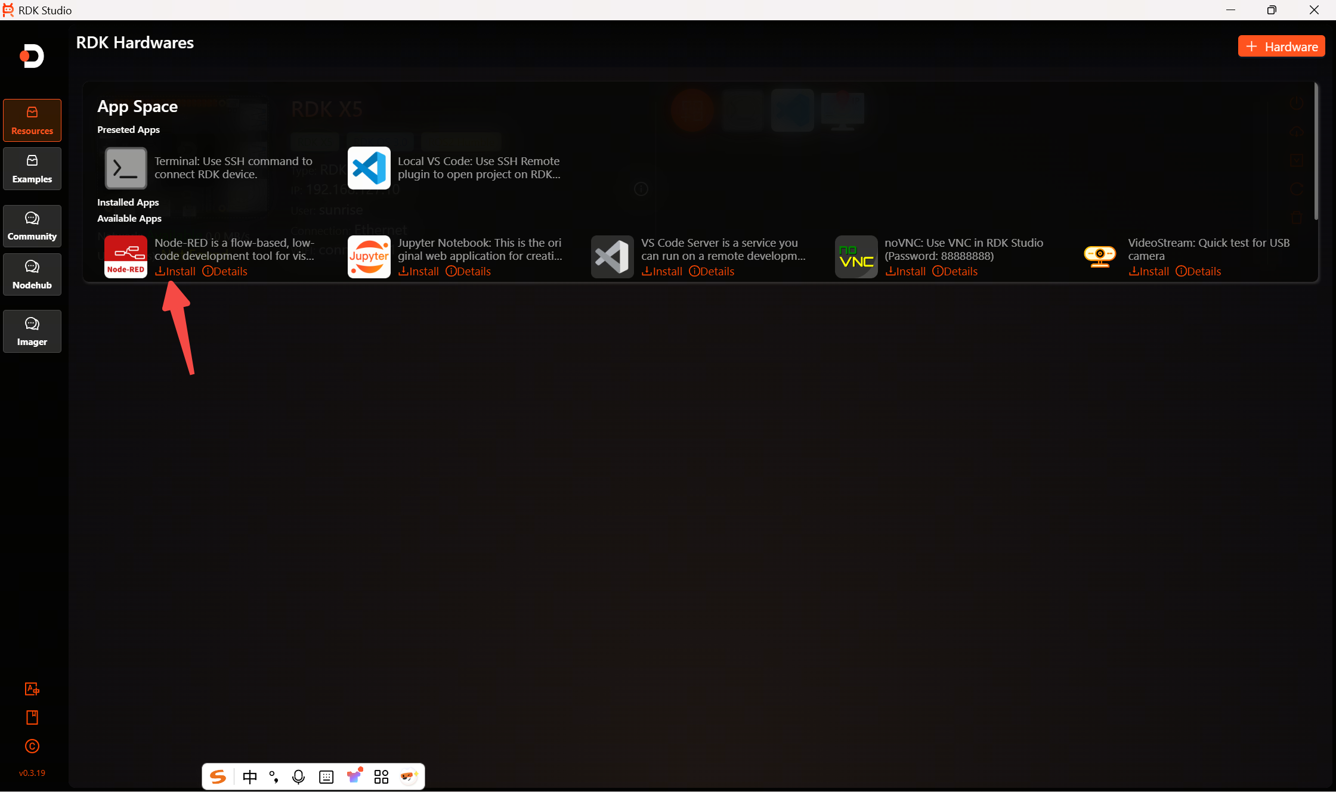Open the Resources panel in the sidebar

[x=32, y=120]
